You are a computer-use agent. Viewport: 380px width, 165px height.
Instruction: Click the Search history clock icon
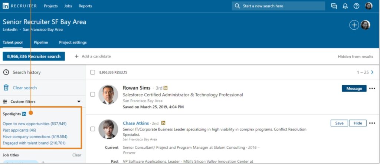point(6,72)
